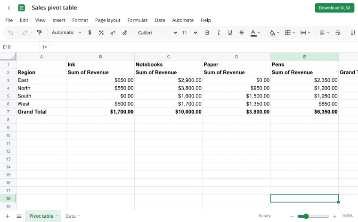Select the Grand Total label cell
The width and height of the screenshot is (358, 222).
(41, 112)
